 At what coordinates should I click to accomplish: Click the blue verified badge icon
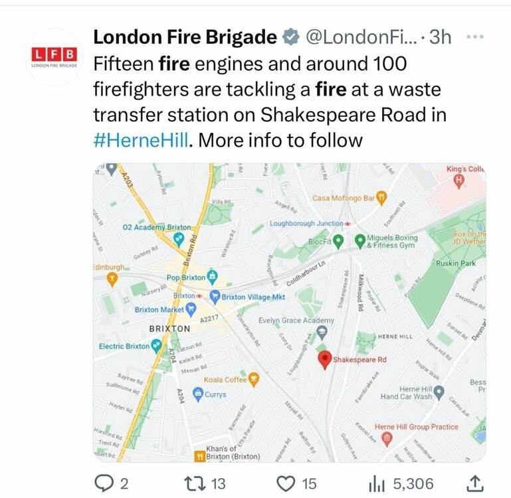point(290,38)
